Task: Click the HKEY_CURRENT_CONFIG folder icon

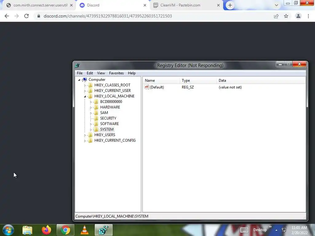Action: coord(90,140)
